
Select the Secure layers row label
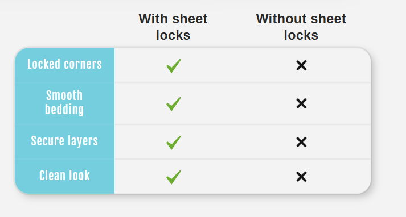64,141
